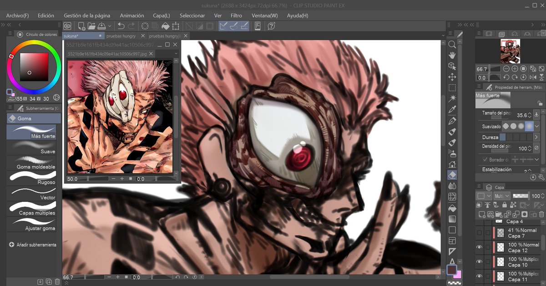Create a new canvas from toolbar

point(81,26)
